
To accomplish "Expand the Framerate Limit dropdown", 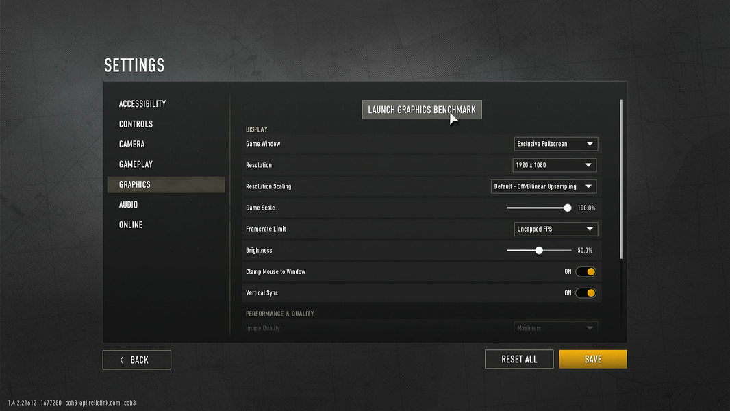I will [x=556, y=229].
